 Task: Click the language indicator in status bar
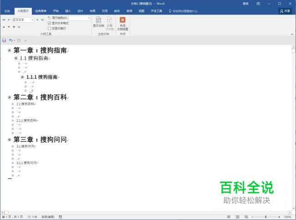pyautogui.click(x=48, y=217)
